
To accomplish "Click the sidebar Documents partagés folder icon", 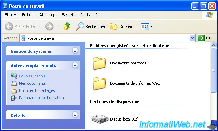I will coord(14,91).
